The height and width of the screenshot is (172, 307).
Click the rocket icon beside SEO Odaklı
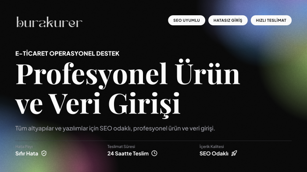(234, 153)
